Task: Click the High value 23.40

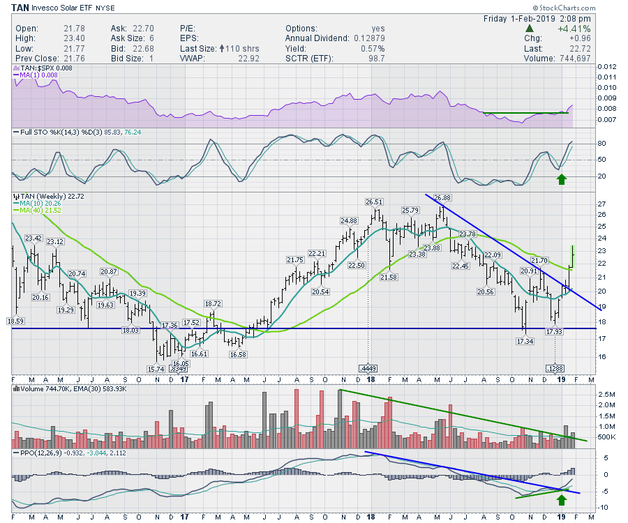Action: [74, 38]
